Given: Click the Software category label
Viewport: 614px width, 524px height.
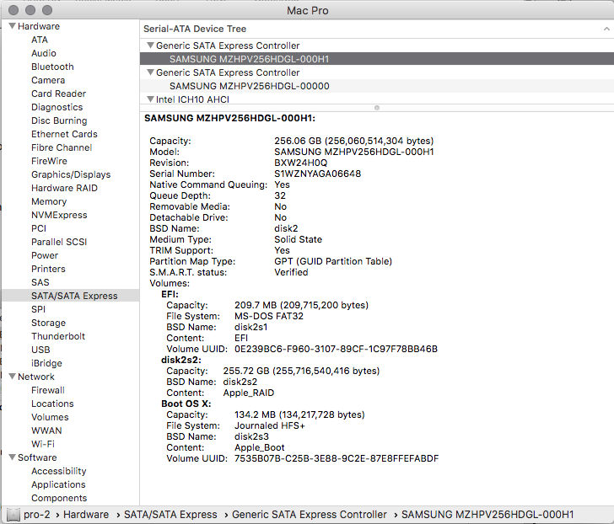Looking at the screenshot, I should (37, 458).
